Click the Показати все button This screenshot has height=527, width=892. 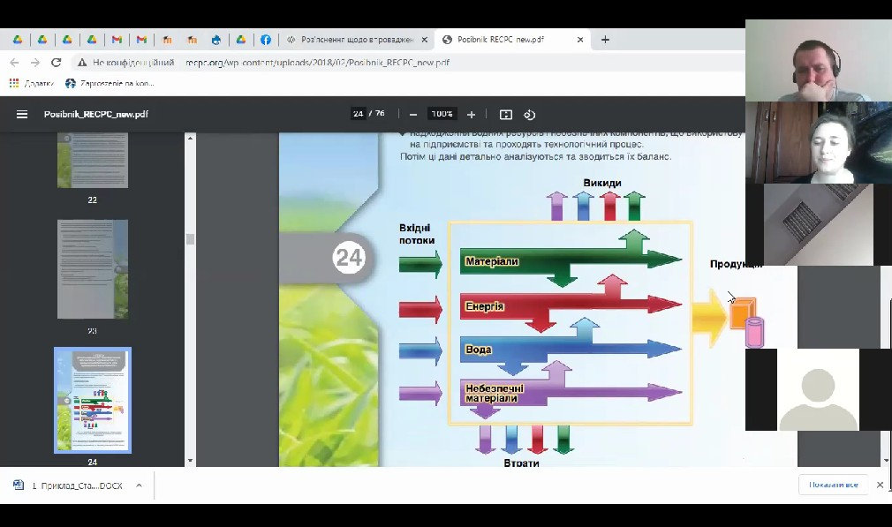(x=833, y=485)
